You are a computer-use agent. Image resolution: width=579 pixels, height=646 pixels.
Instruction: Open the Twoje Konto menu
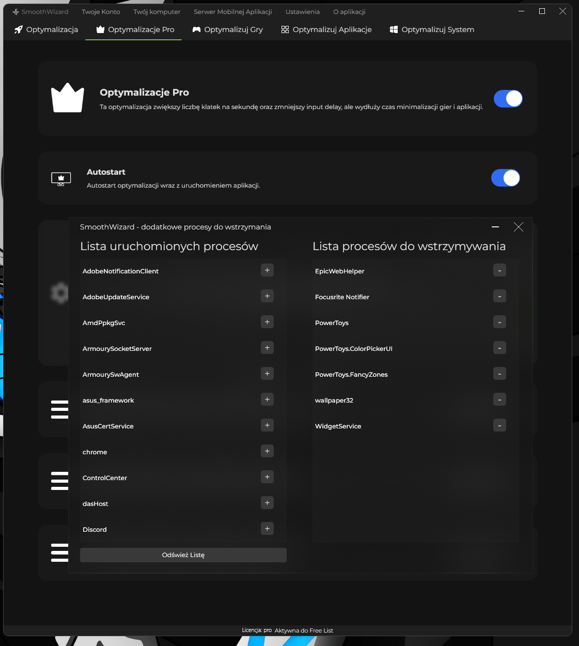(x=101, y=12)
